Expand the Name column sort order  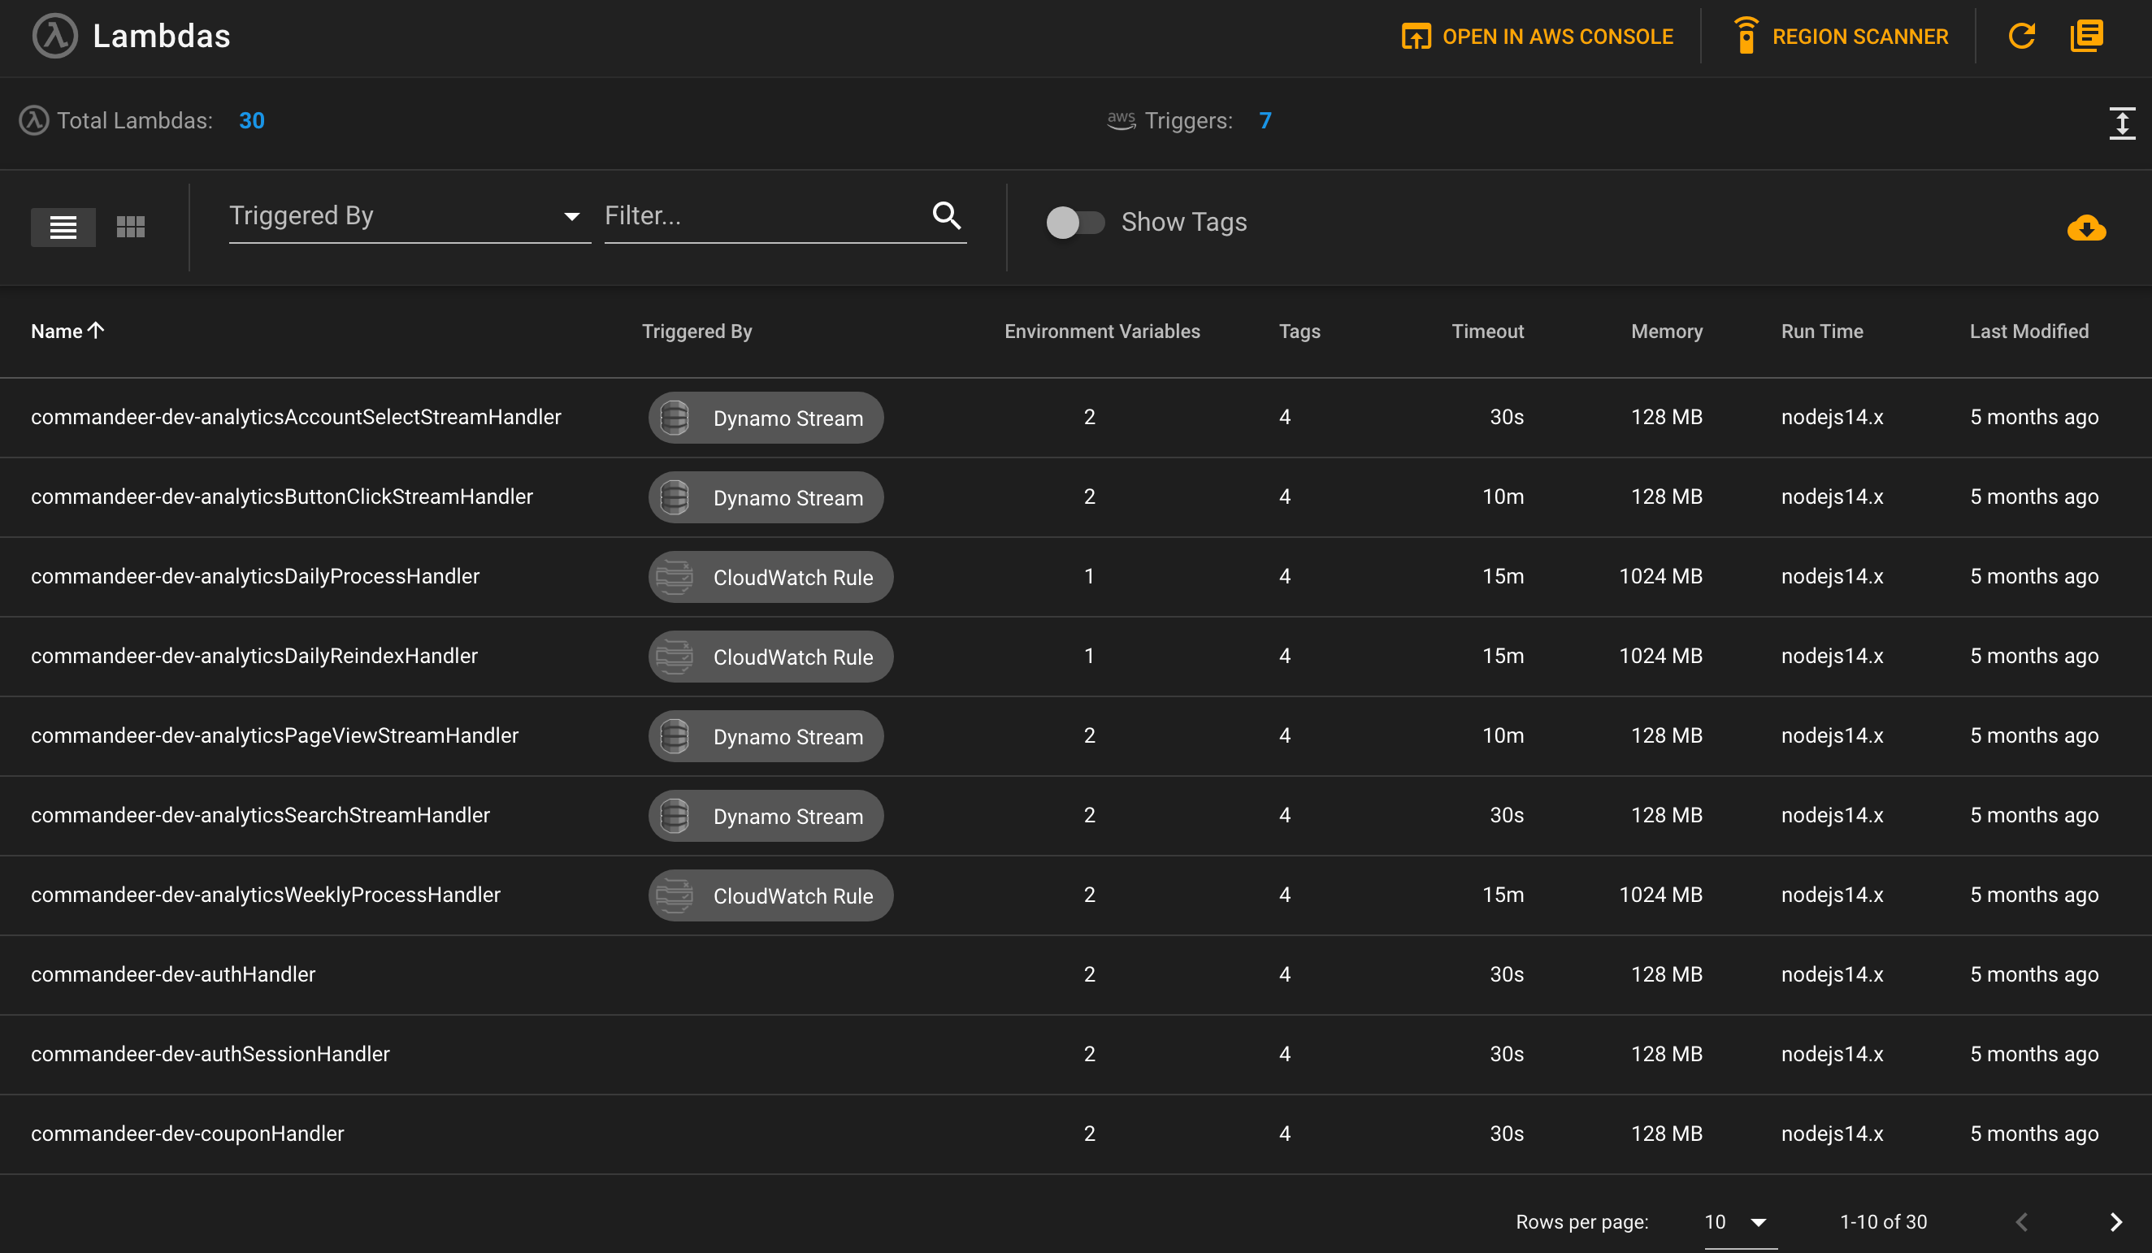(x=95, y=330)
